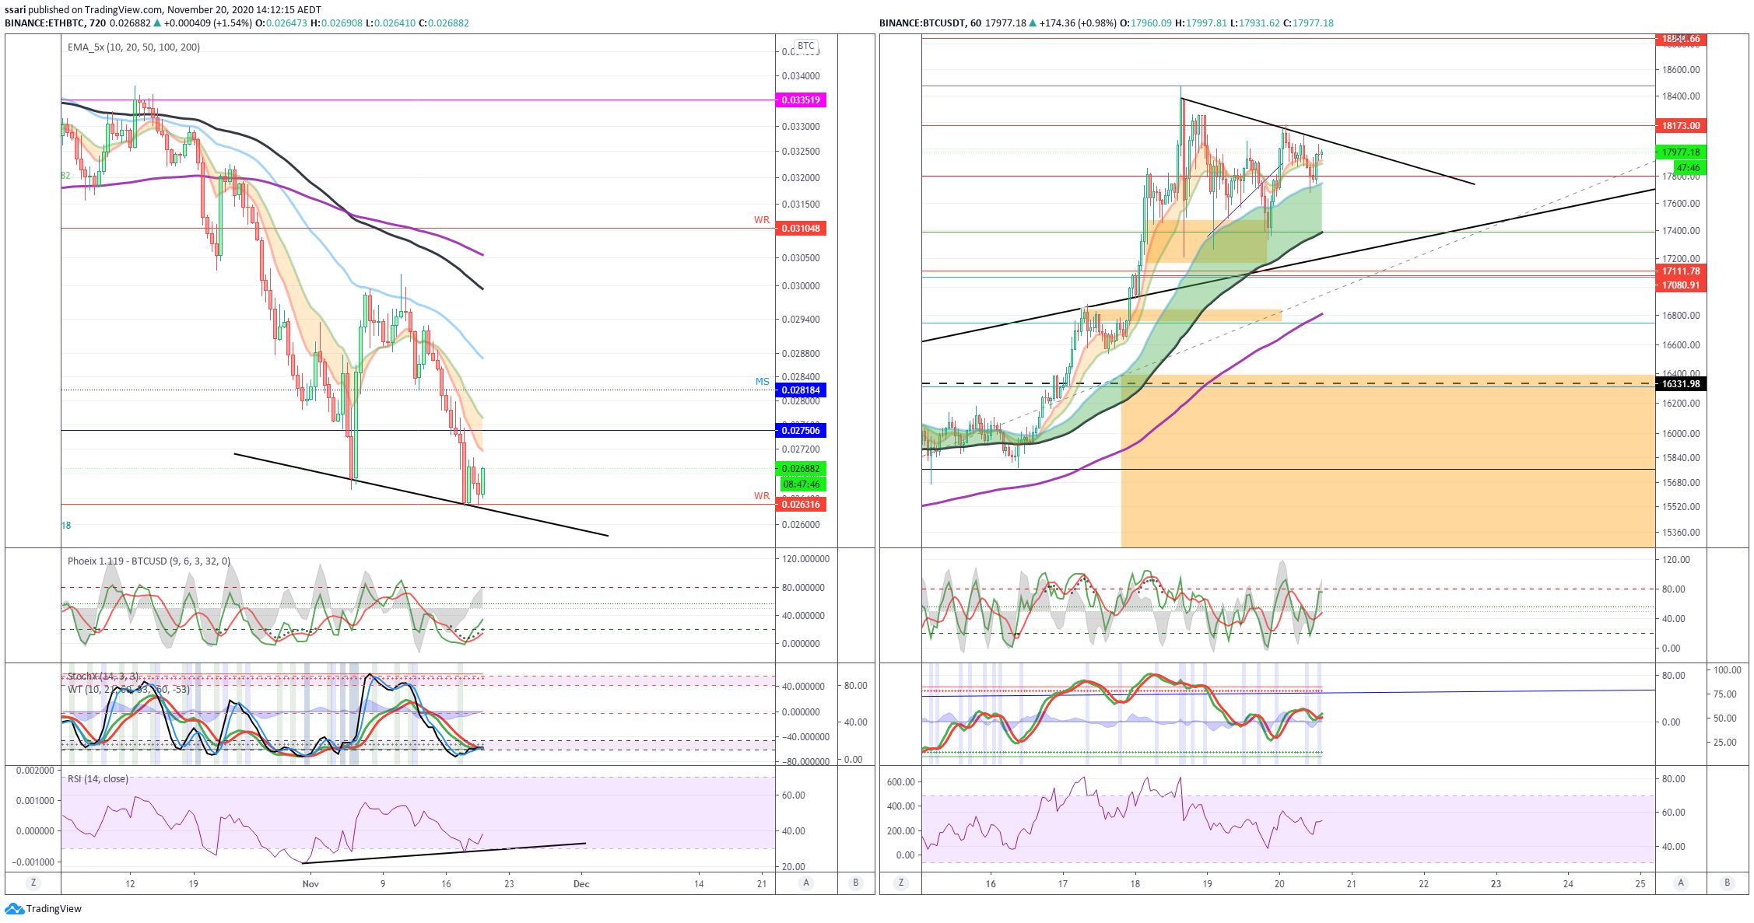Click the red 0.026316 price label
Image resolution: width=1754 pixels, height=923 pixels.
click(x=801, y=505)
